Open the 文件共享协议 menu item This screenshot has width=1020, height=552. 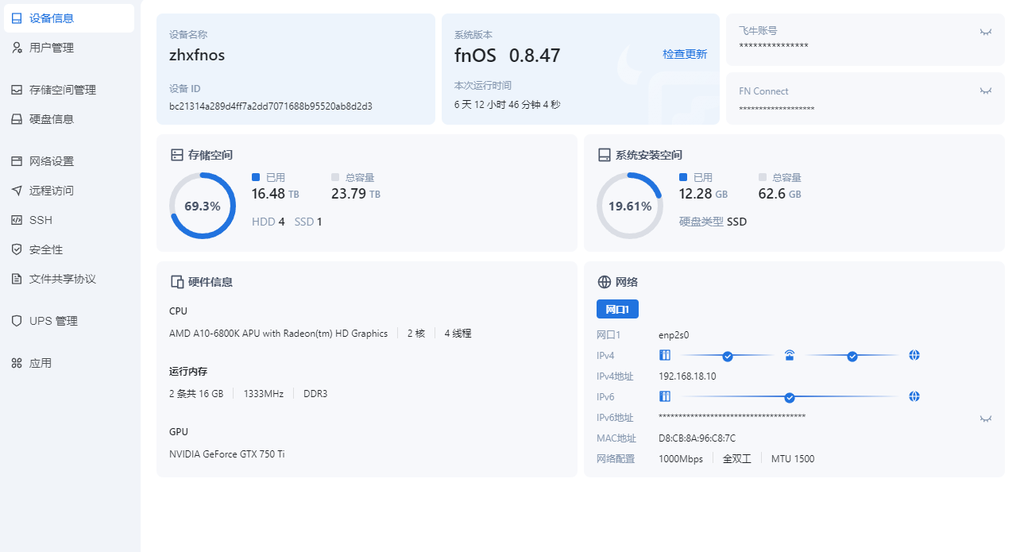coord(69,279)
